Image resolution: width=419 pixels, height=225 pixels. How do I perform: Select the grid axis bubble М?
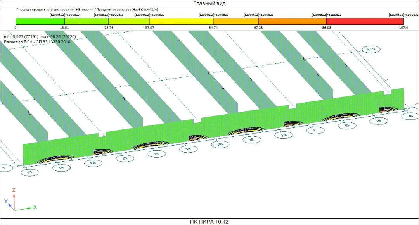93,163
